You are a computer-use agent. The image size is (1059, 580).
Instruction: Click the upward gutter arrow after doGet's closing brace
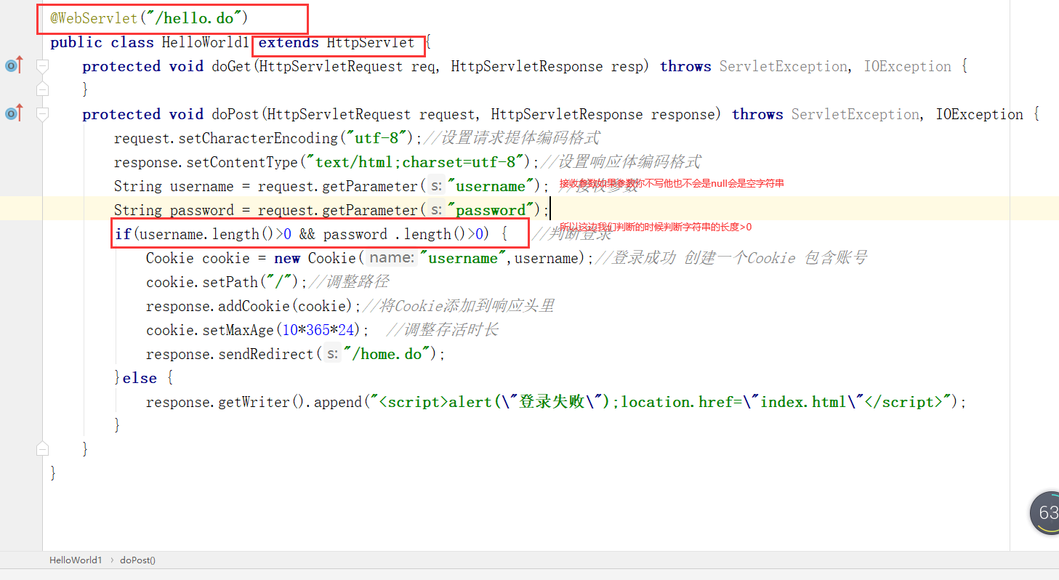coord(41,89)
